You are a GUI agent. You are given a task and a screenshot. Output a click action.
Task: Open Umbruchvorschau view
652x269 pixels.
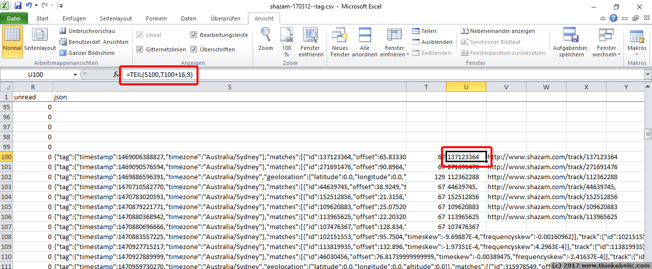86,31
